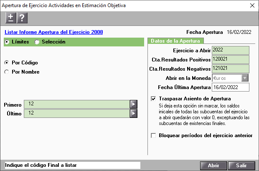Open lookup arrow for Primero field
Image resolution: width=259 pixels, height=171 pixels.
[x=134, y=104]
